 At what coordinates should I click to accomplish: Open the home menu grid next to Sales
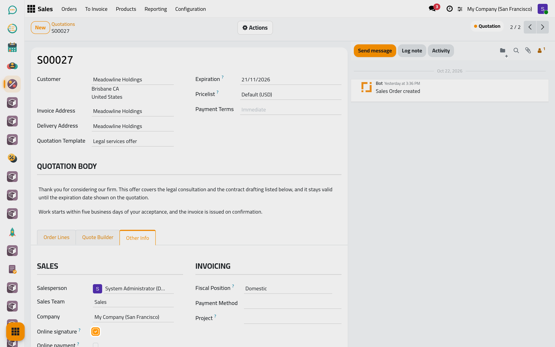31,9
